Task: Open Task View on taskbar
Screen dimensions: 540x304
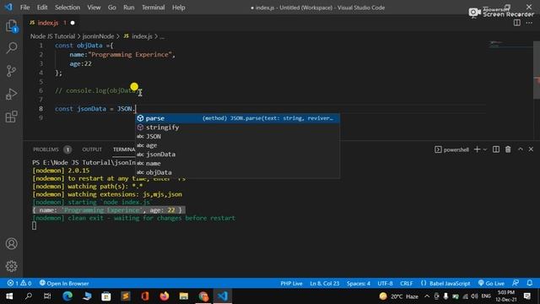Action: pyautogui.click(x=47, y=296)
